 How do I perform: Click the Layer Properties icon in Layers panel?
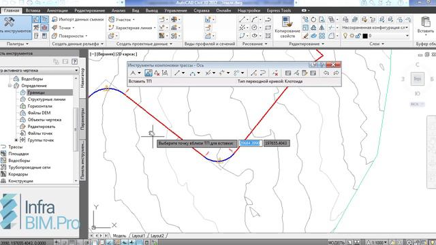[345, 20]
